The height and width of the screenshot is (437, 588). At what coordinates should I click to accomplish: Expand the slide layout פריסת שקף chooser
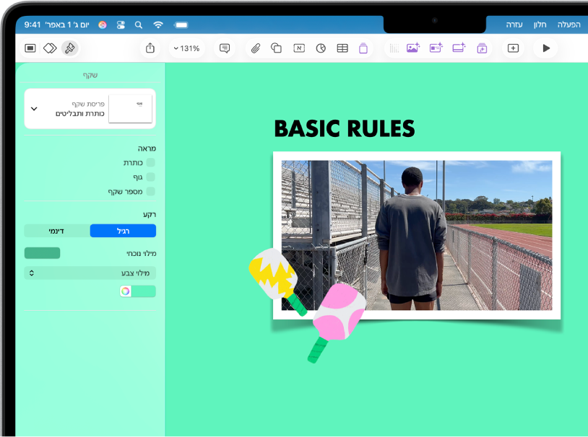pyautogui.click(x=90, y=109)
